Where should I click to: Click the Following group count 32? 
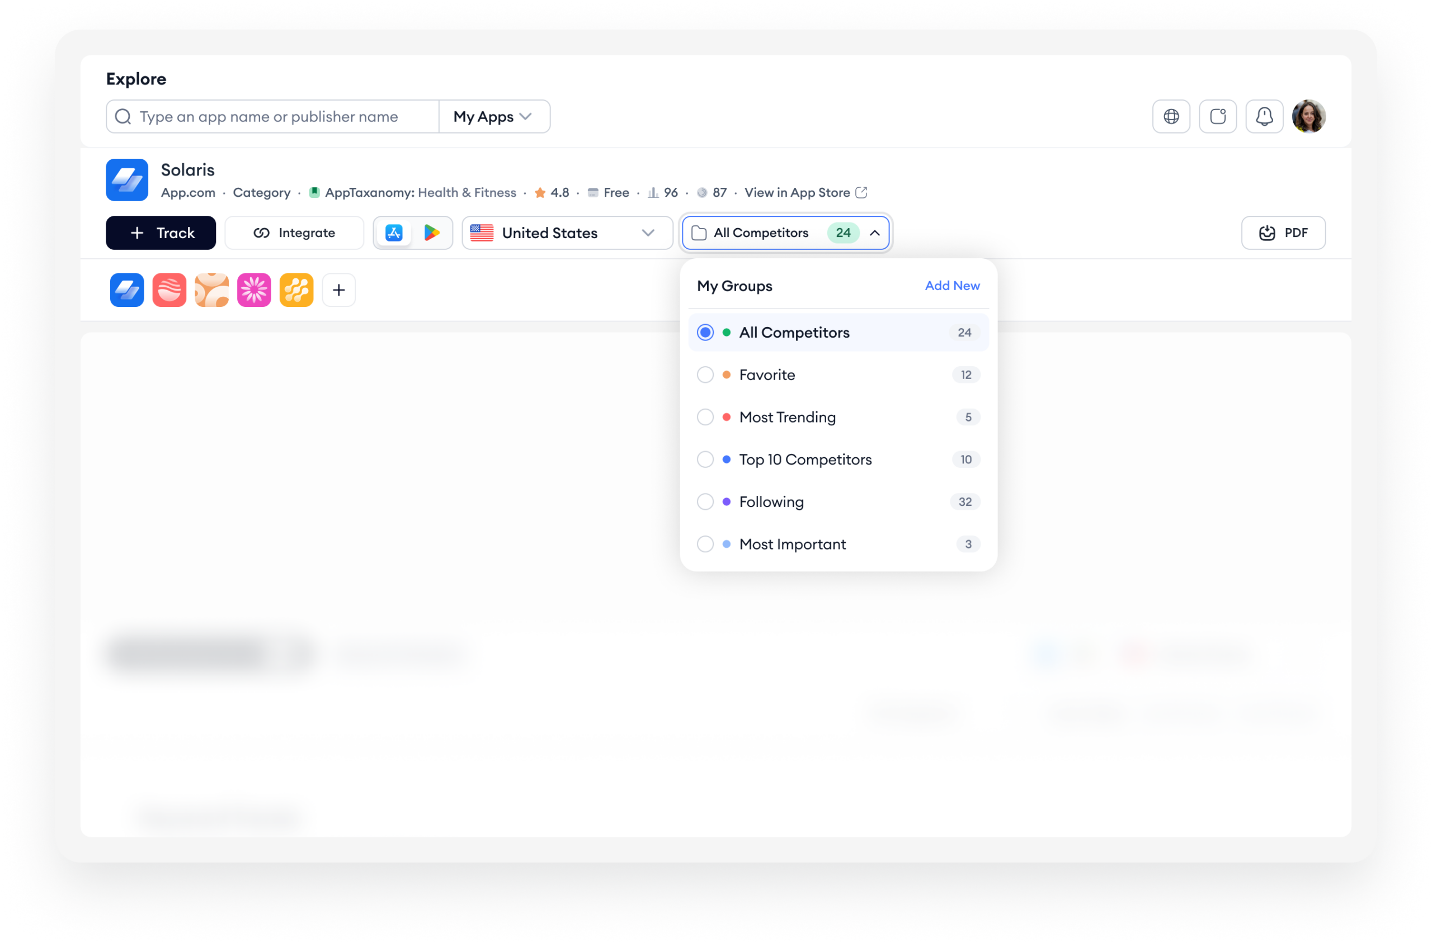point(964,501)
